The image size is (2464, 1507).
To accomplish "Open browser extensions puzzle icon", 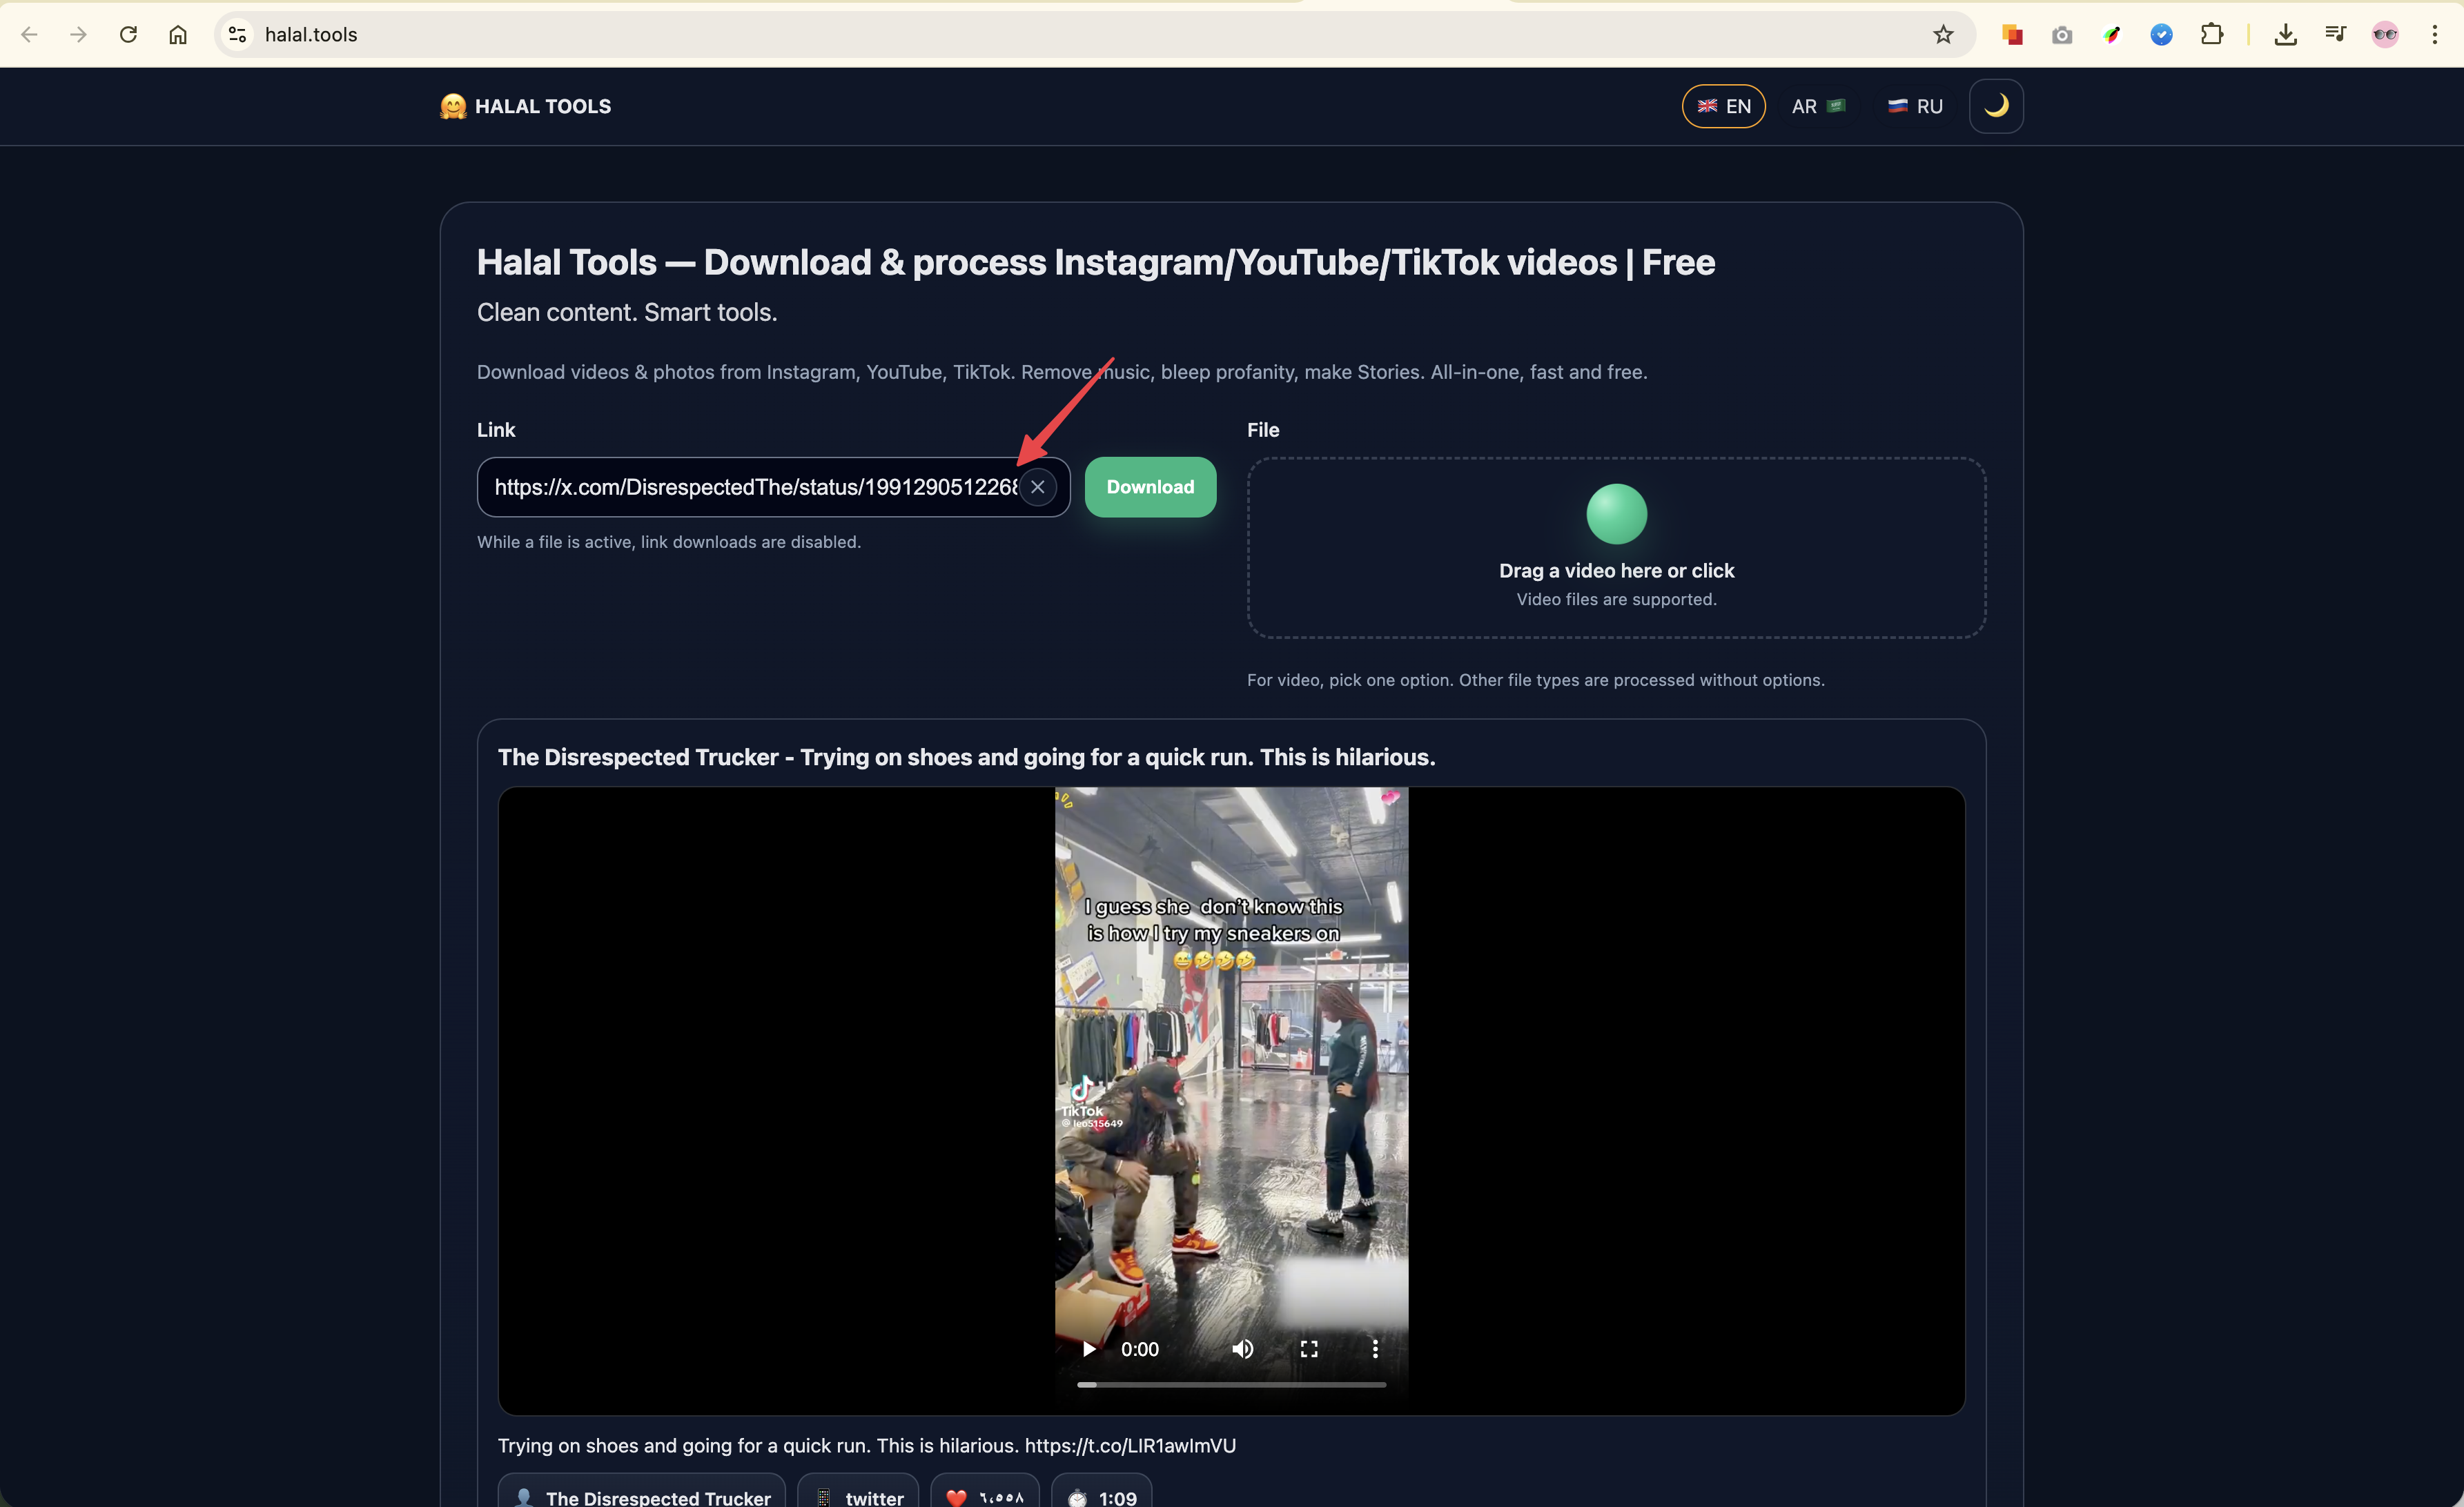I will pos(2211,35).
